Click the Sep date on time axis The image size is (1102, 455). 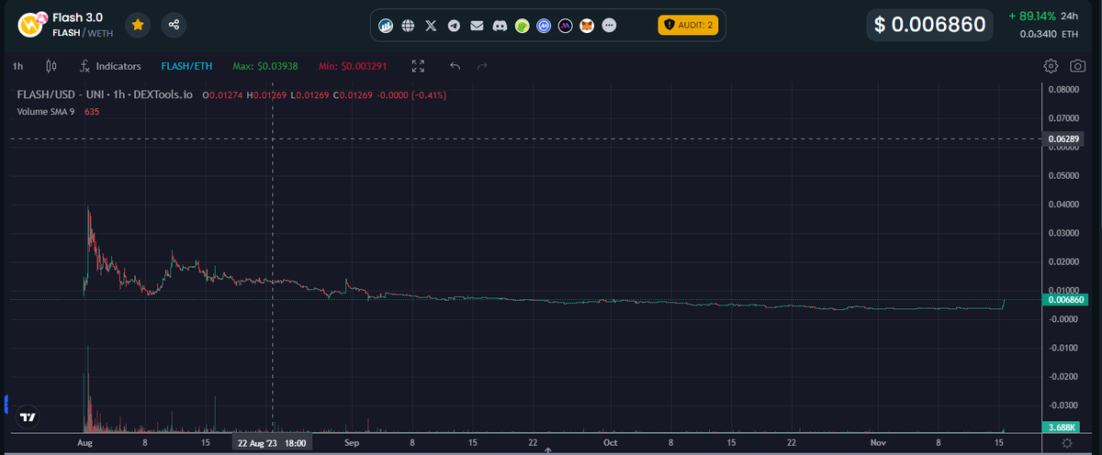pos(352,442)
